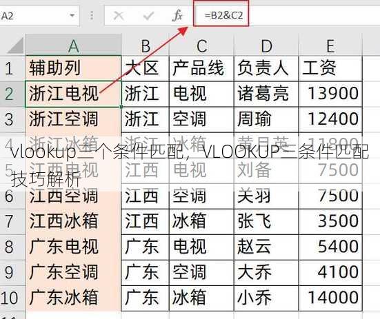The width and height of the screenshot is (380, 319).
Task: Click cell '诸葛亮' in column D
Action: 266,94
